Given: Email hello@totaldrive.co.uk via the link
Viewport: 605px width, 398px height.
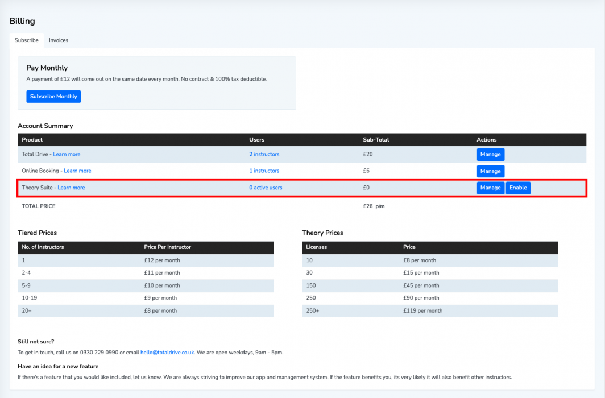Looking at the screenshot, I should click(167, 352).
